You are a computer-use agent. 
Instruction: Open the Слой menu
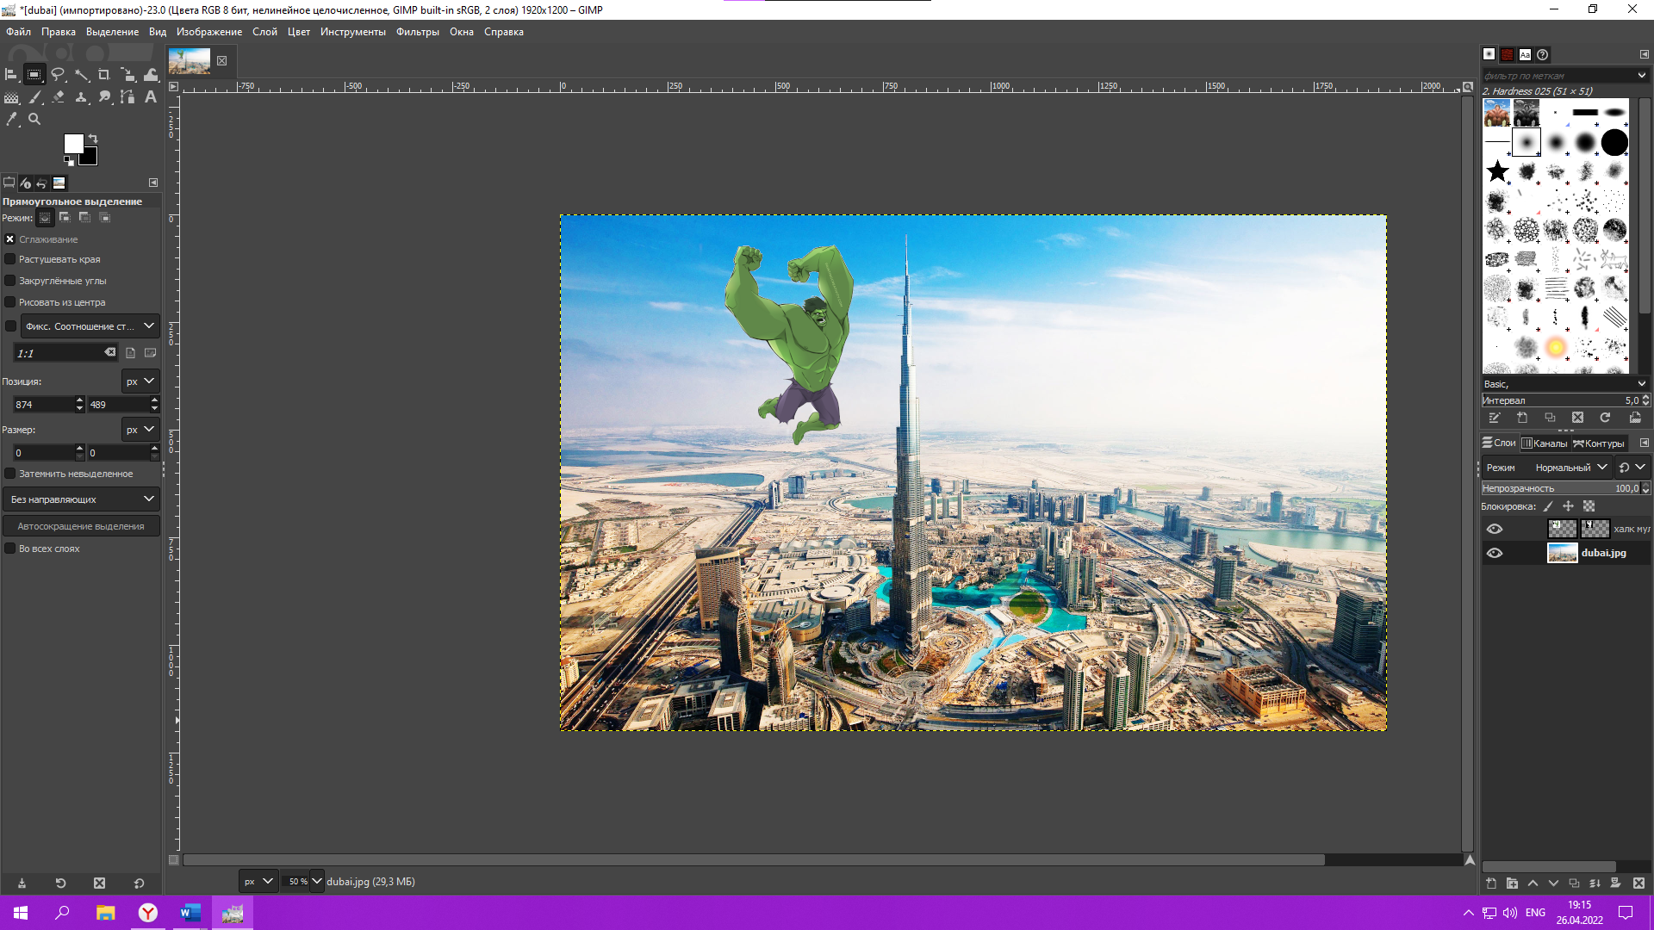pos(264,32)
